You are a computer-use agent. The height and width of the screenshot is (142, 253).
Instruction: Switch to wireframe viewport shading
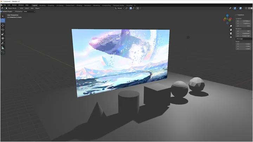[249, 8]
